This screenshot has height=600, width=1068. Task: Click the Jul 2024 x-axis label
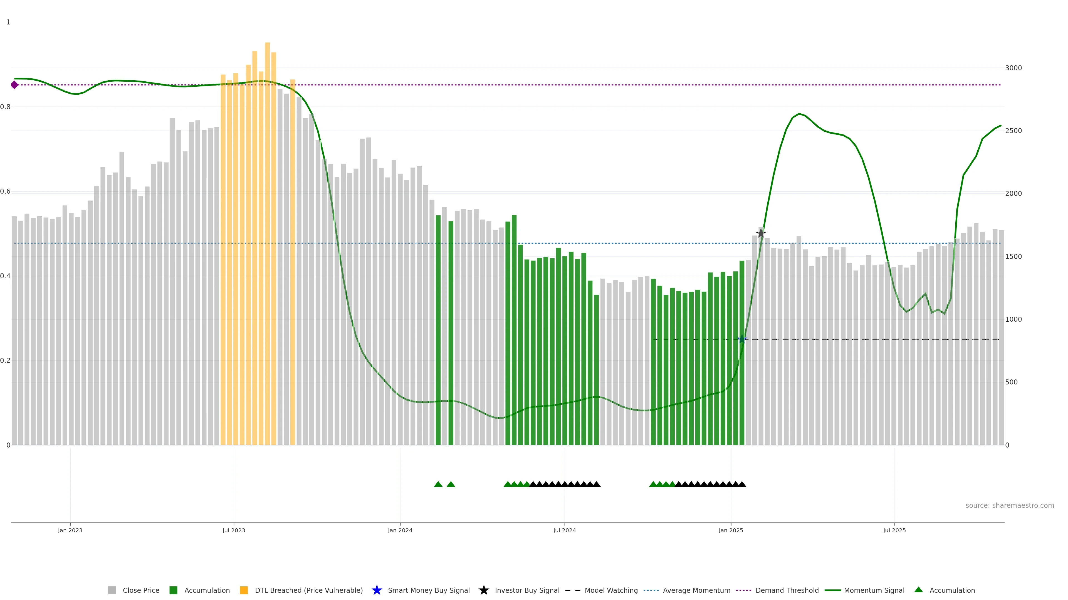(x=564, y=530)
